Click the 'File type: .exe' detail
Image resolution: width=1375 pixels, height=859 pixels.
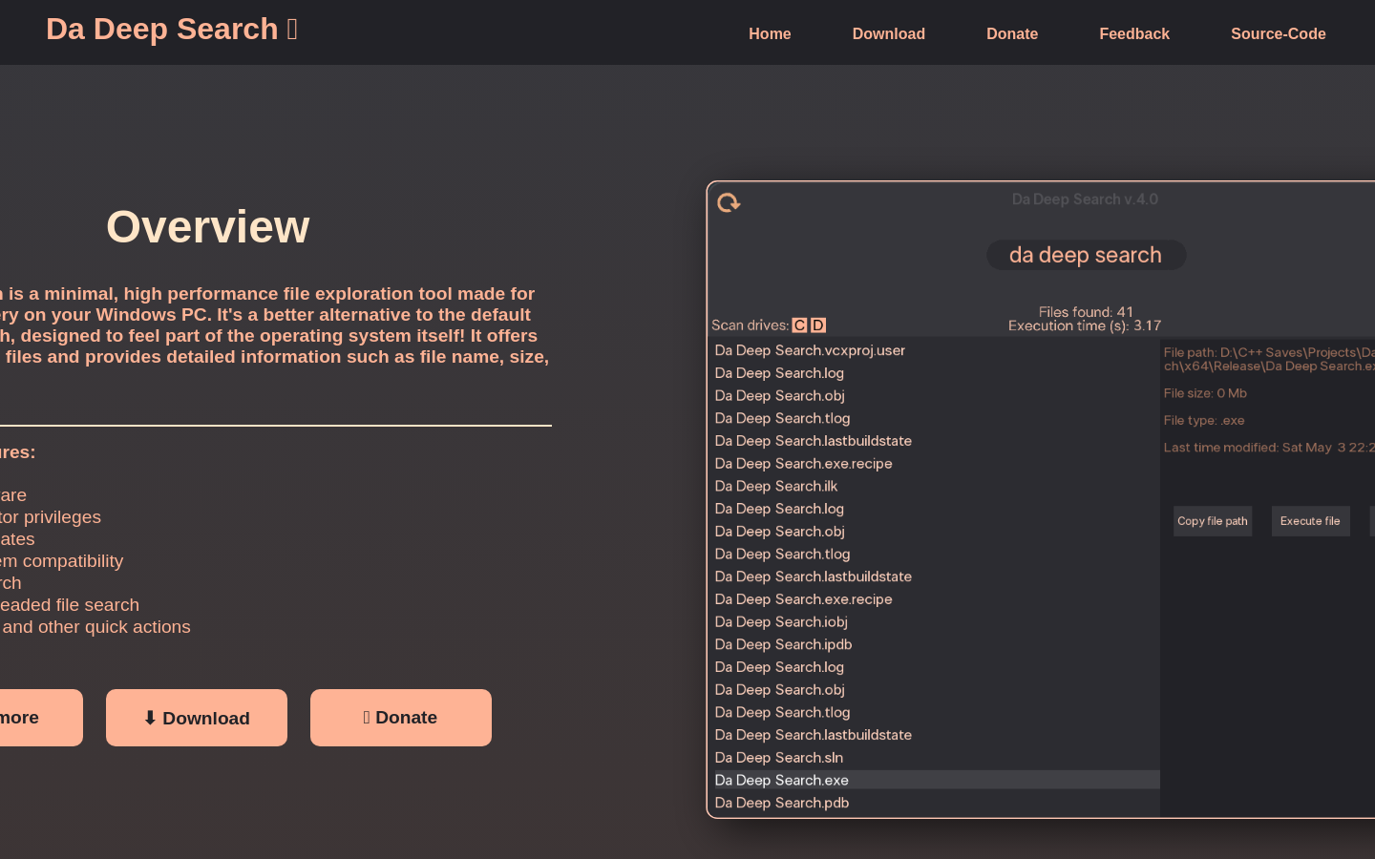pyautogui.click(x=1204, y=420)
